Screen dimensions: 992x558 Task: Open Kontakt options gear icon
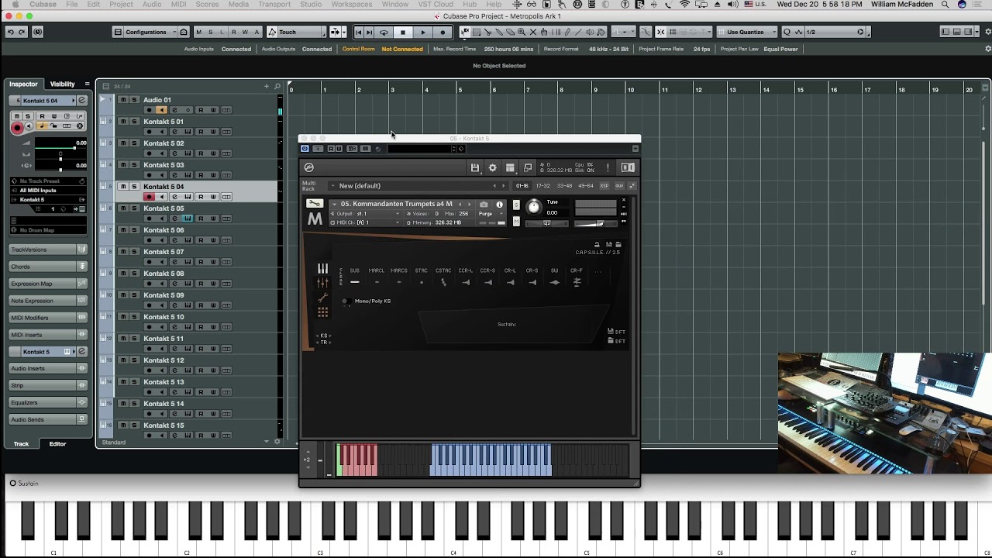(x=492, y=167)
